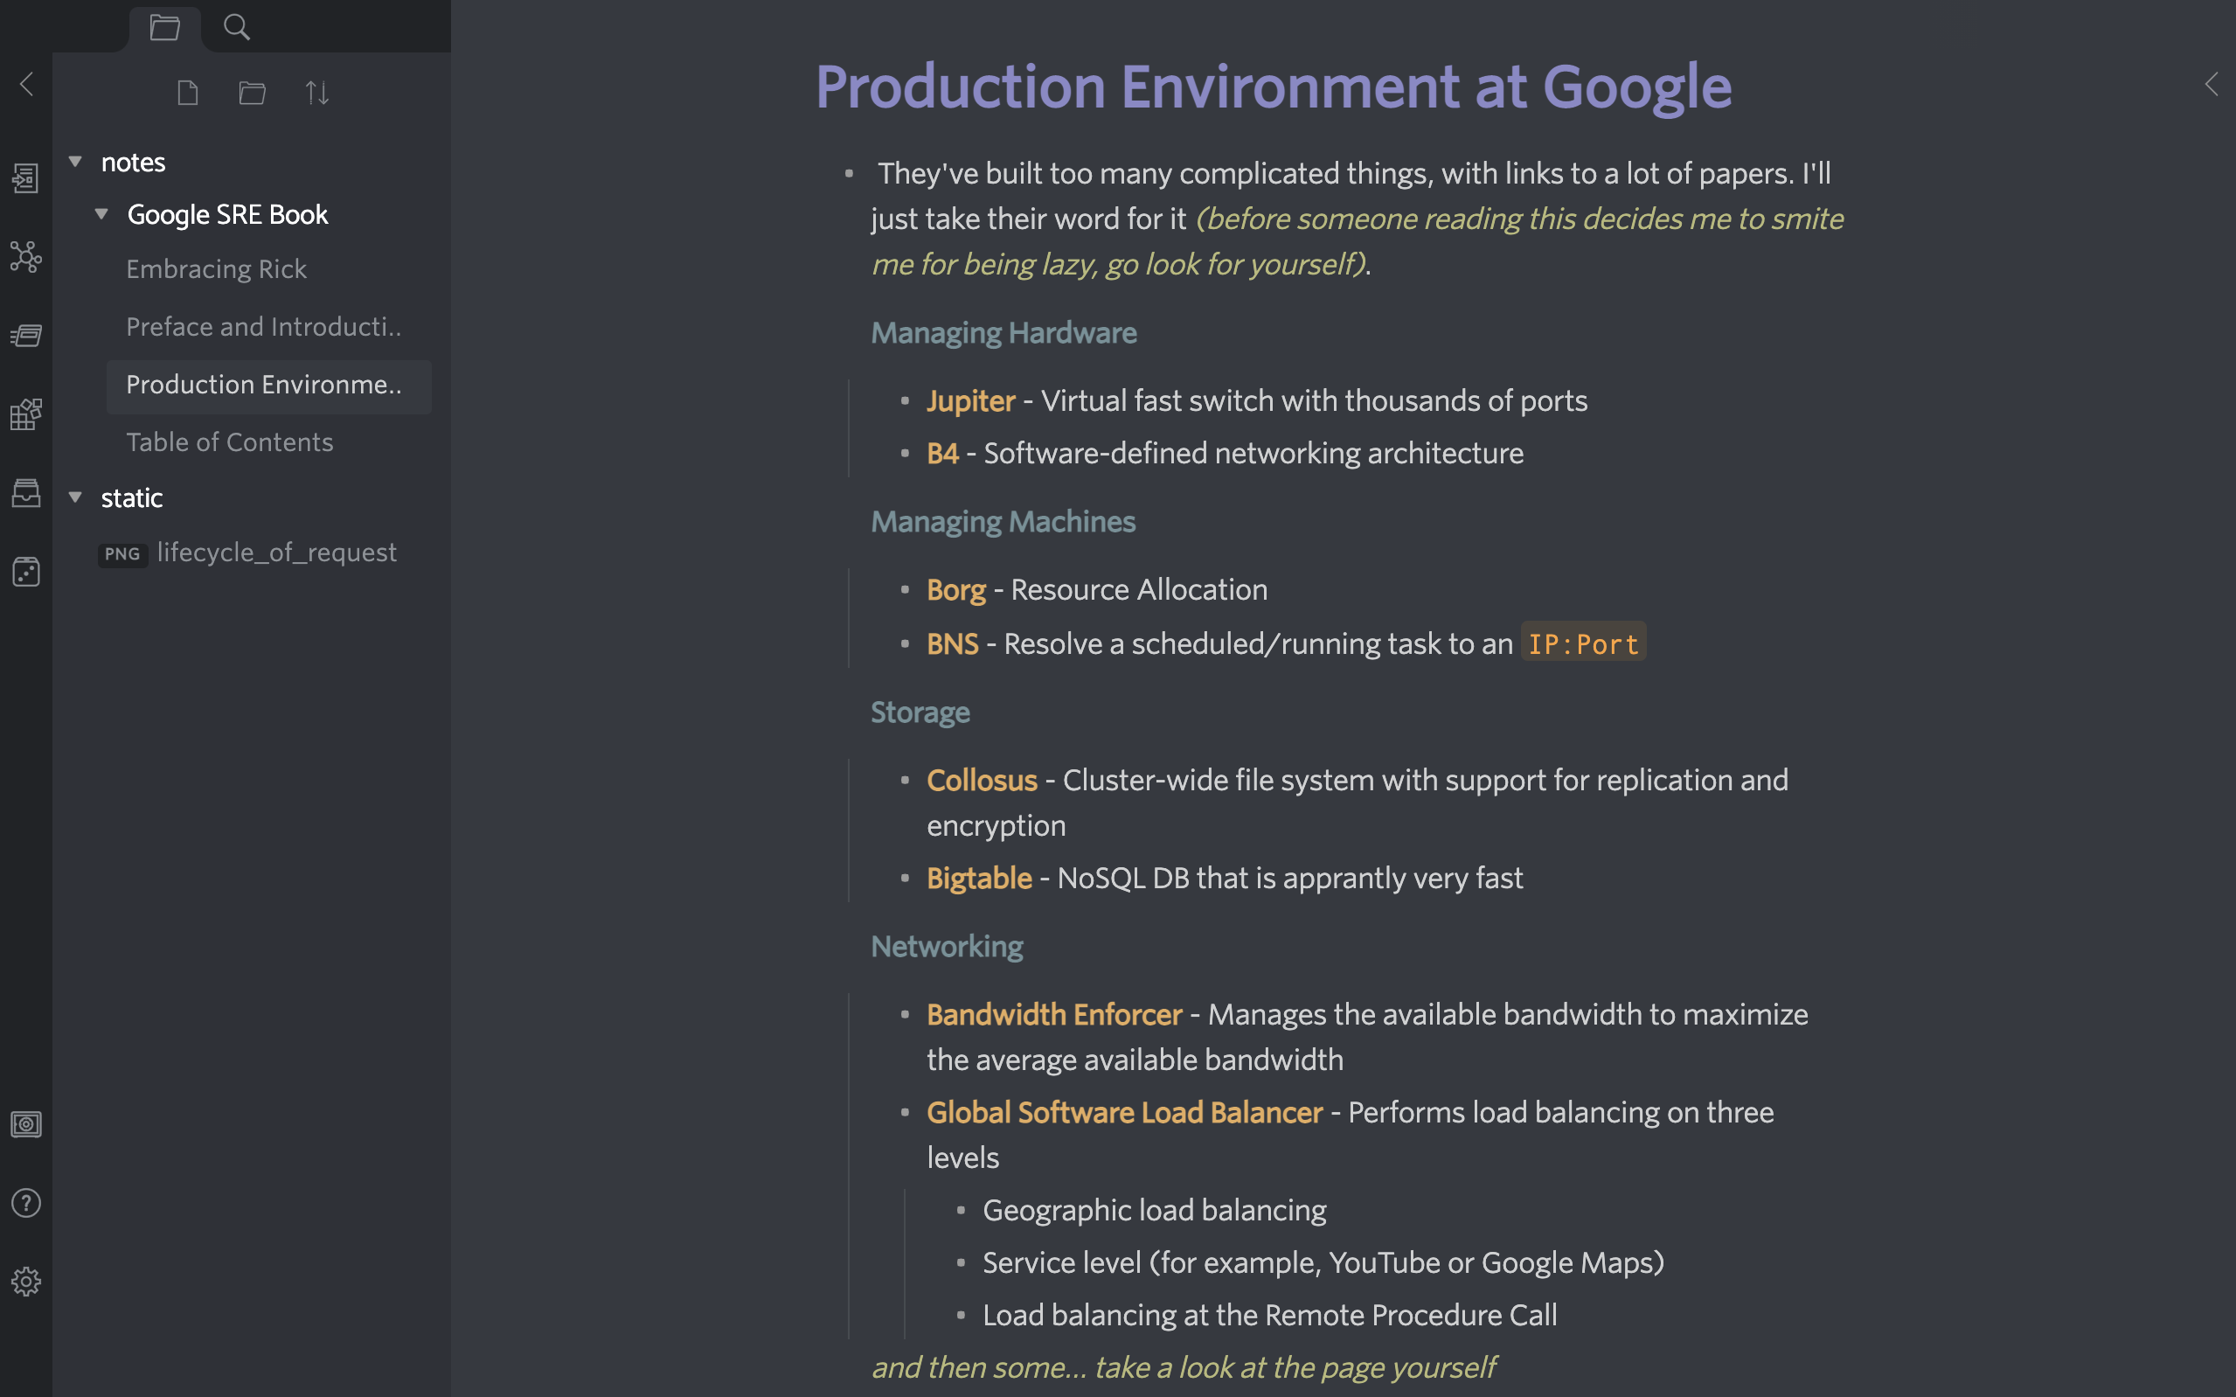
Task: Collapse the notes folder
Action: (76, 162)
